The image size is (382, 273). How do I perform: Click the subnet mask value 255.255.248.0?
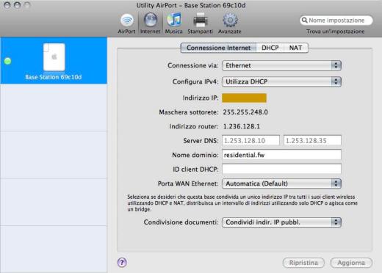click(x=245, y=112)
